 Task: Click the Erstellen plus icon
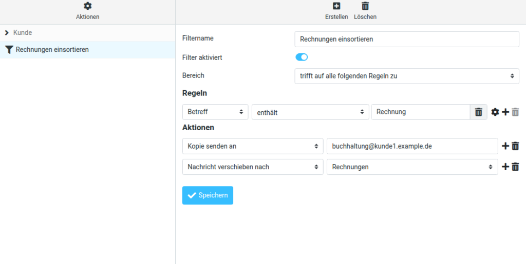(336, 6)
